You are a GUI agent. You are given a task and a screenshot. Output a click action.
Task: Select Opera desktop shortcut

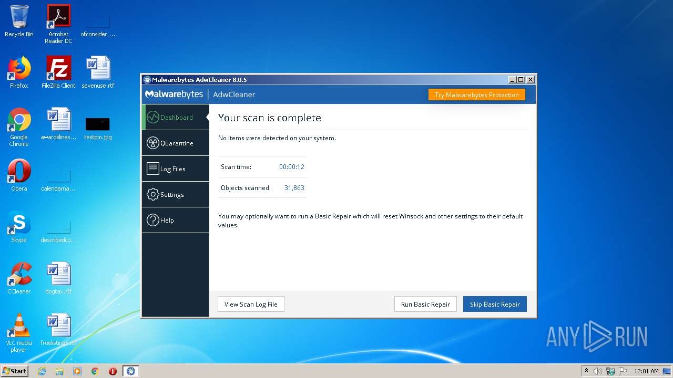[19, 175]
